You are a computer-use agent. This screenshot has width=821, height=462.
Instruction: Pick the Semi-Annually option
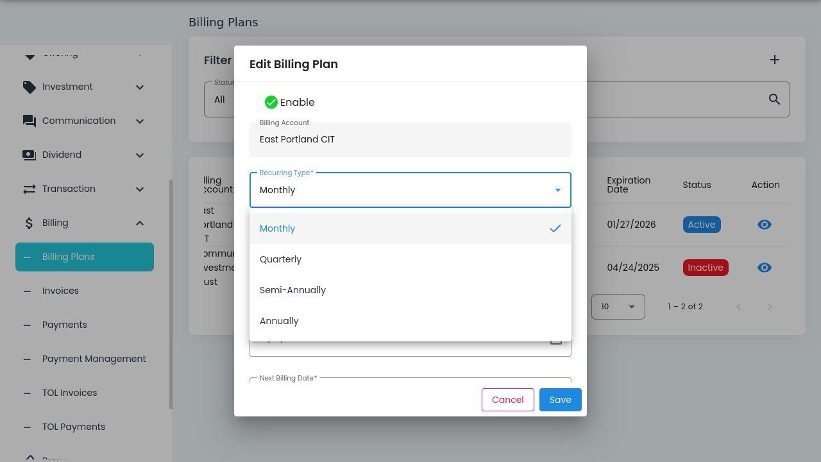(x=293, y=290)
